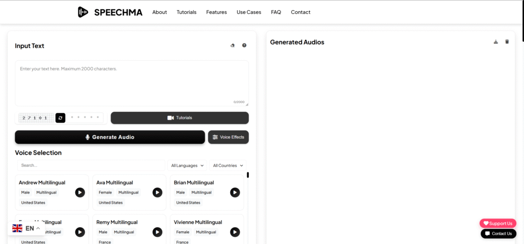524x244 pixels.
Task: Click Male tag on Andrew card
Action: [26, 192]
